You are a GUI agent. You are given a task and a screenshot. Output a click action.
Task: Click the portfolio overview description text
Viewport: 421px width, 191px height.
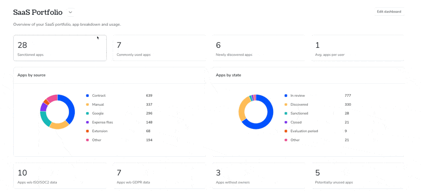pyautogui.click(x=67, y=24)
